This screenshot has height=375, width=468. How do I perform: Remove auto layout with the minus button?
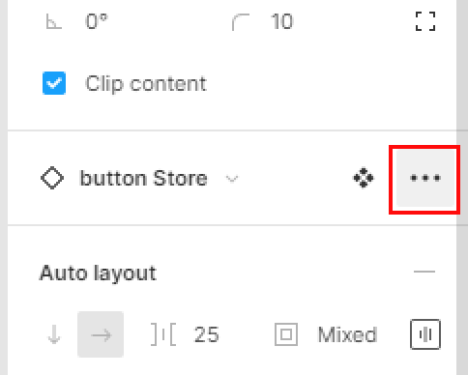(x=424, y=272)
